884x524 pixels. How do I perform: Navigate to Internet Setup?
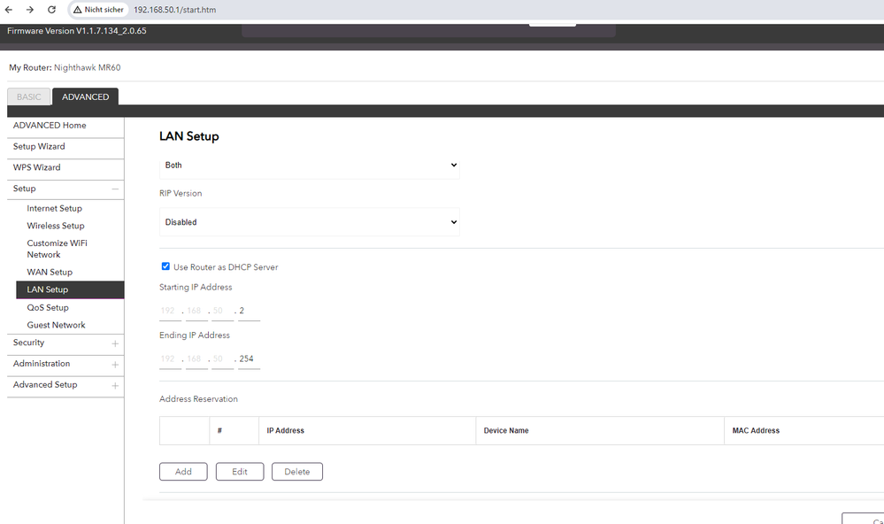tap(55, 208)
